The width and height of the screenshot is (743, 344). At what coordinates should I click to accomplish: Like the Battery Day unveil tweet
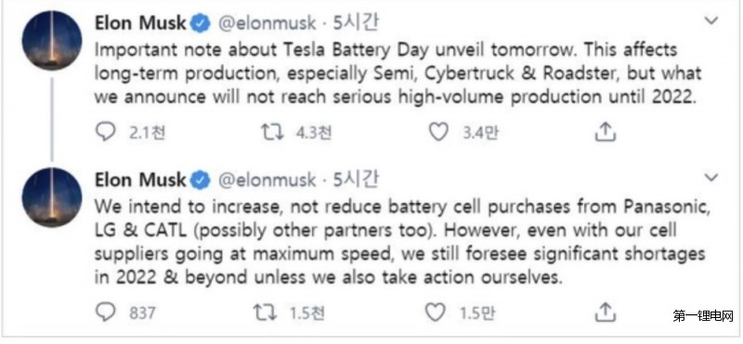(x=438, y=133)
